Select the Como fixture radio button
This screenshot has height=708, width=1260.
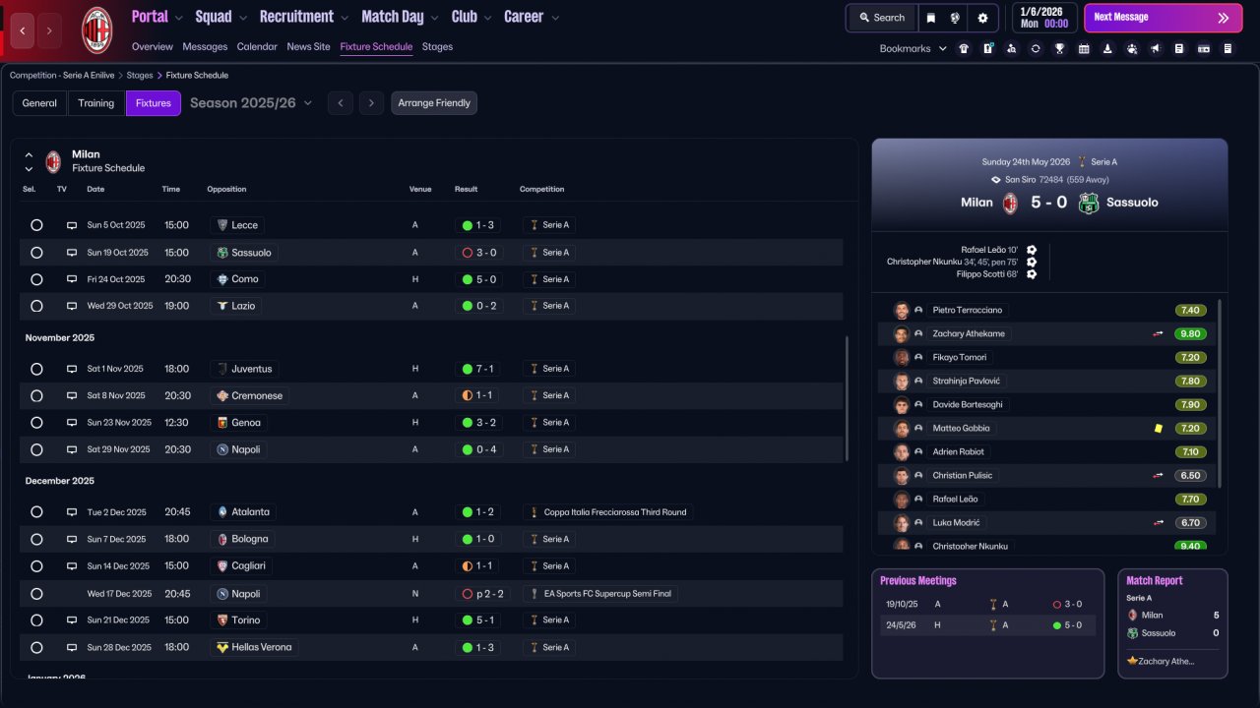point(36,279)
